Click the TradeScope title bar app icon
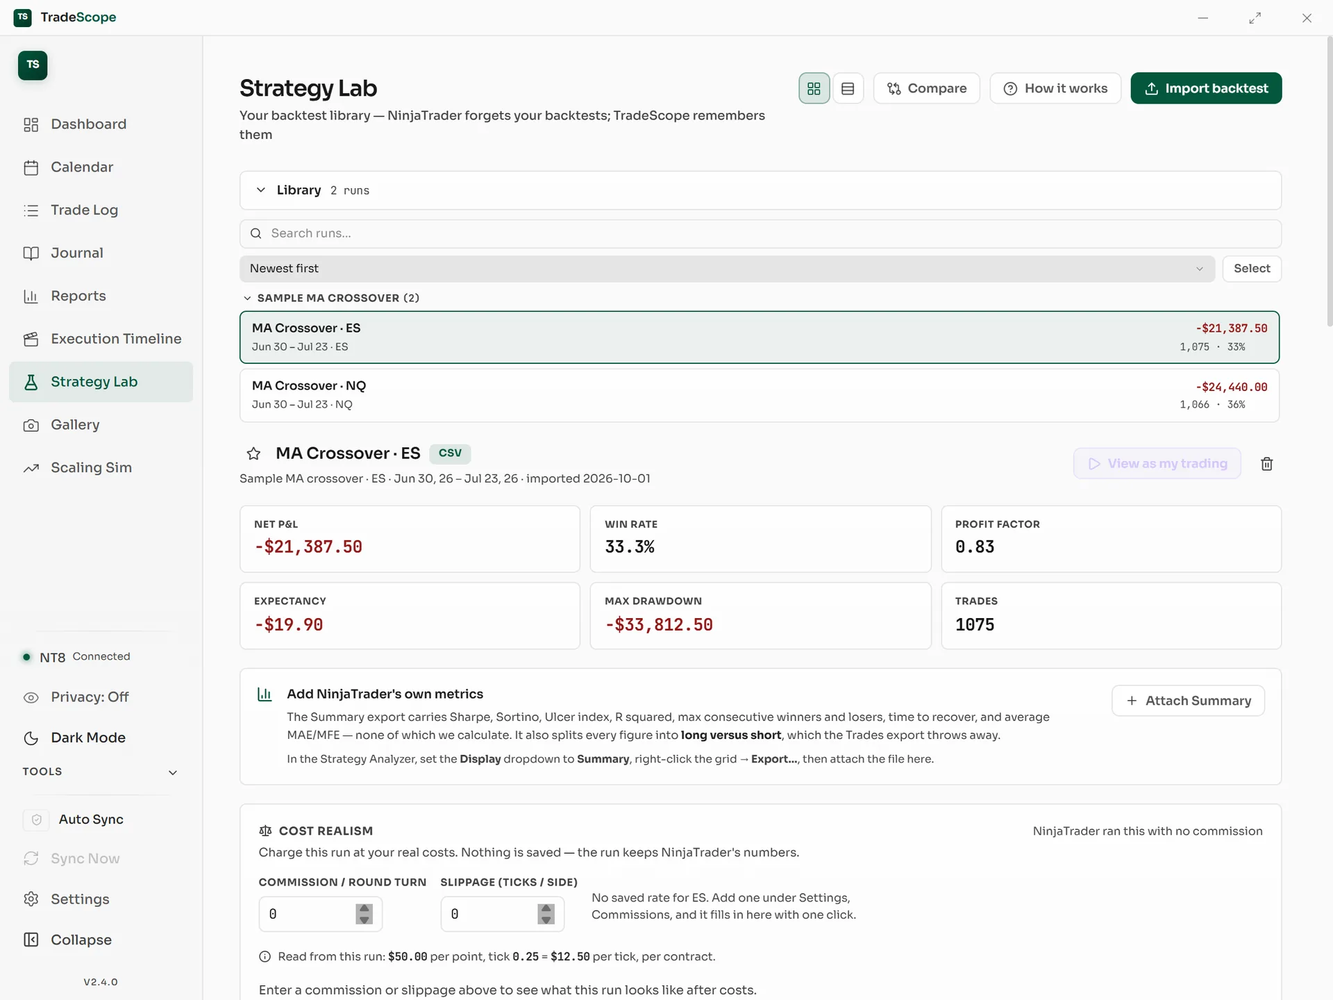Screen dimensions: 1333x1000 pos(23,17)
